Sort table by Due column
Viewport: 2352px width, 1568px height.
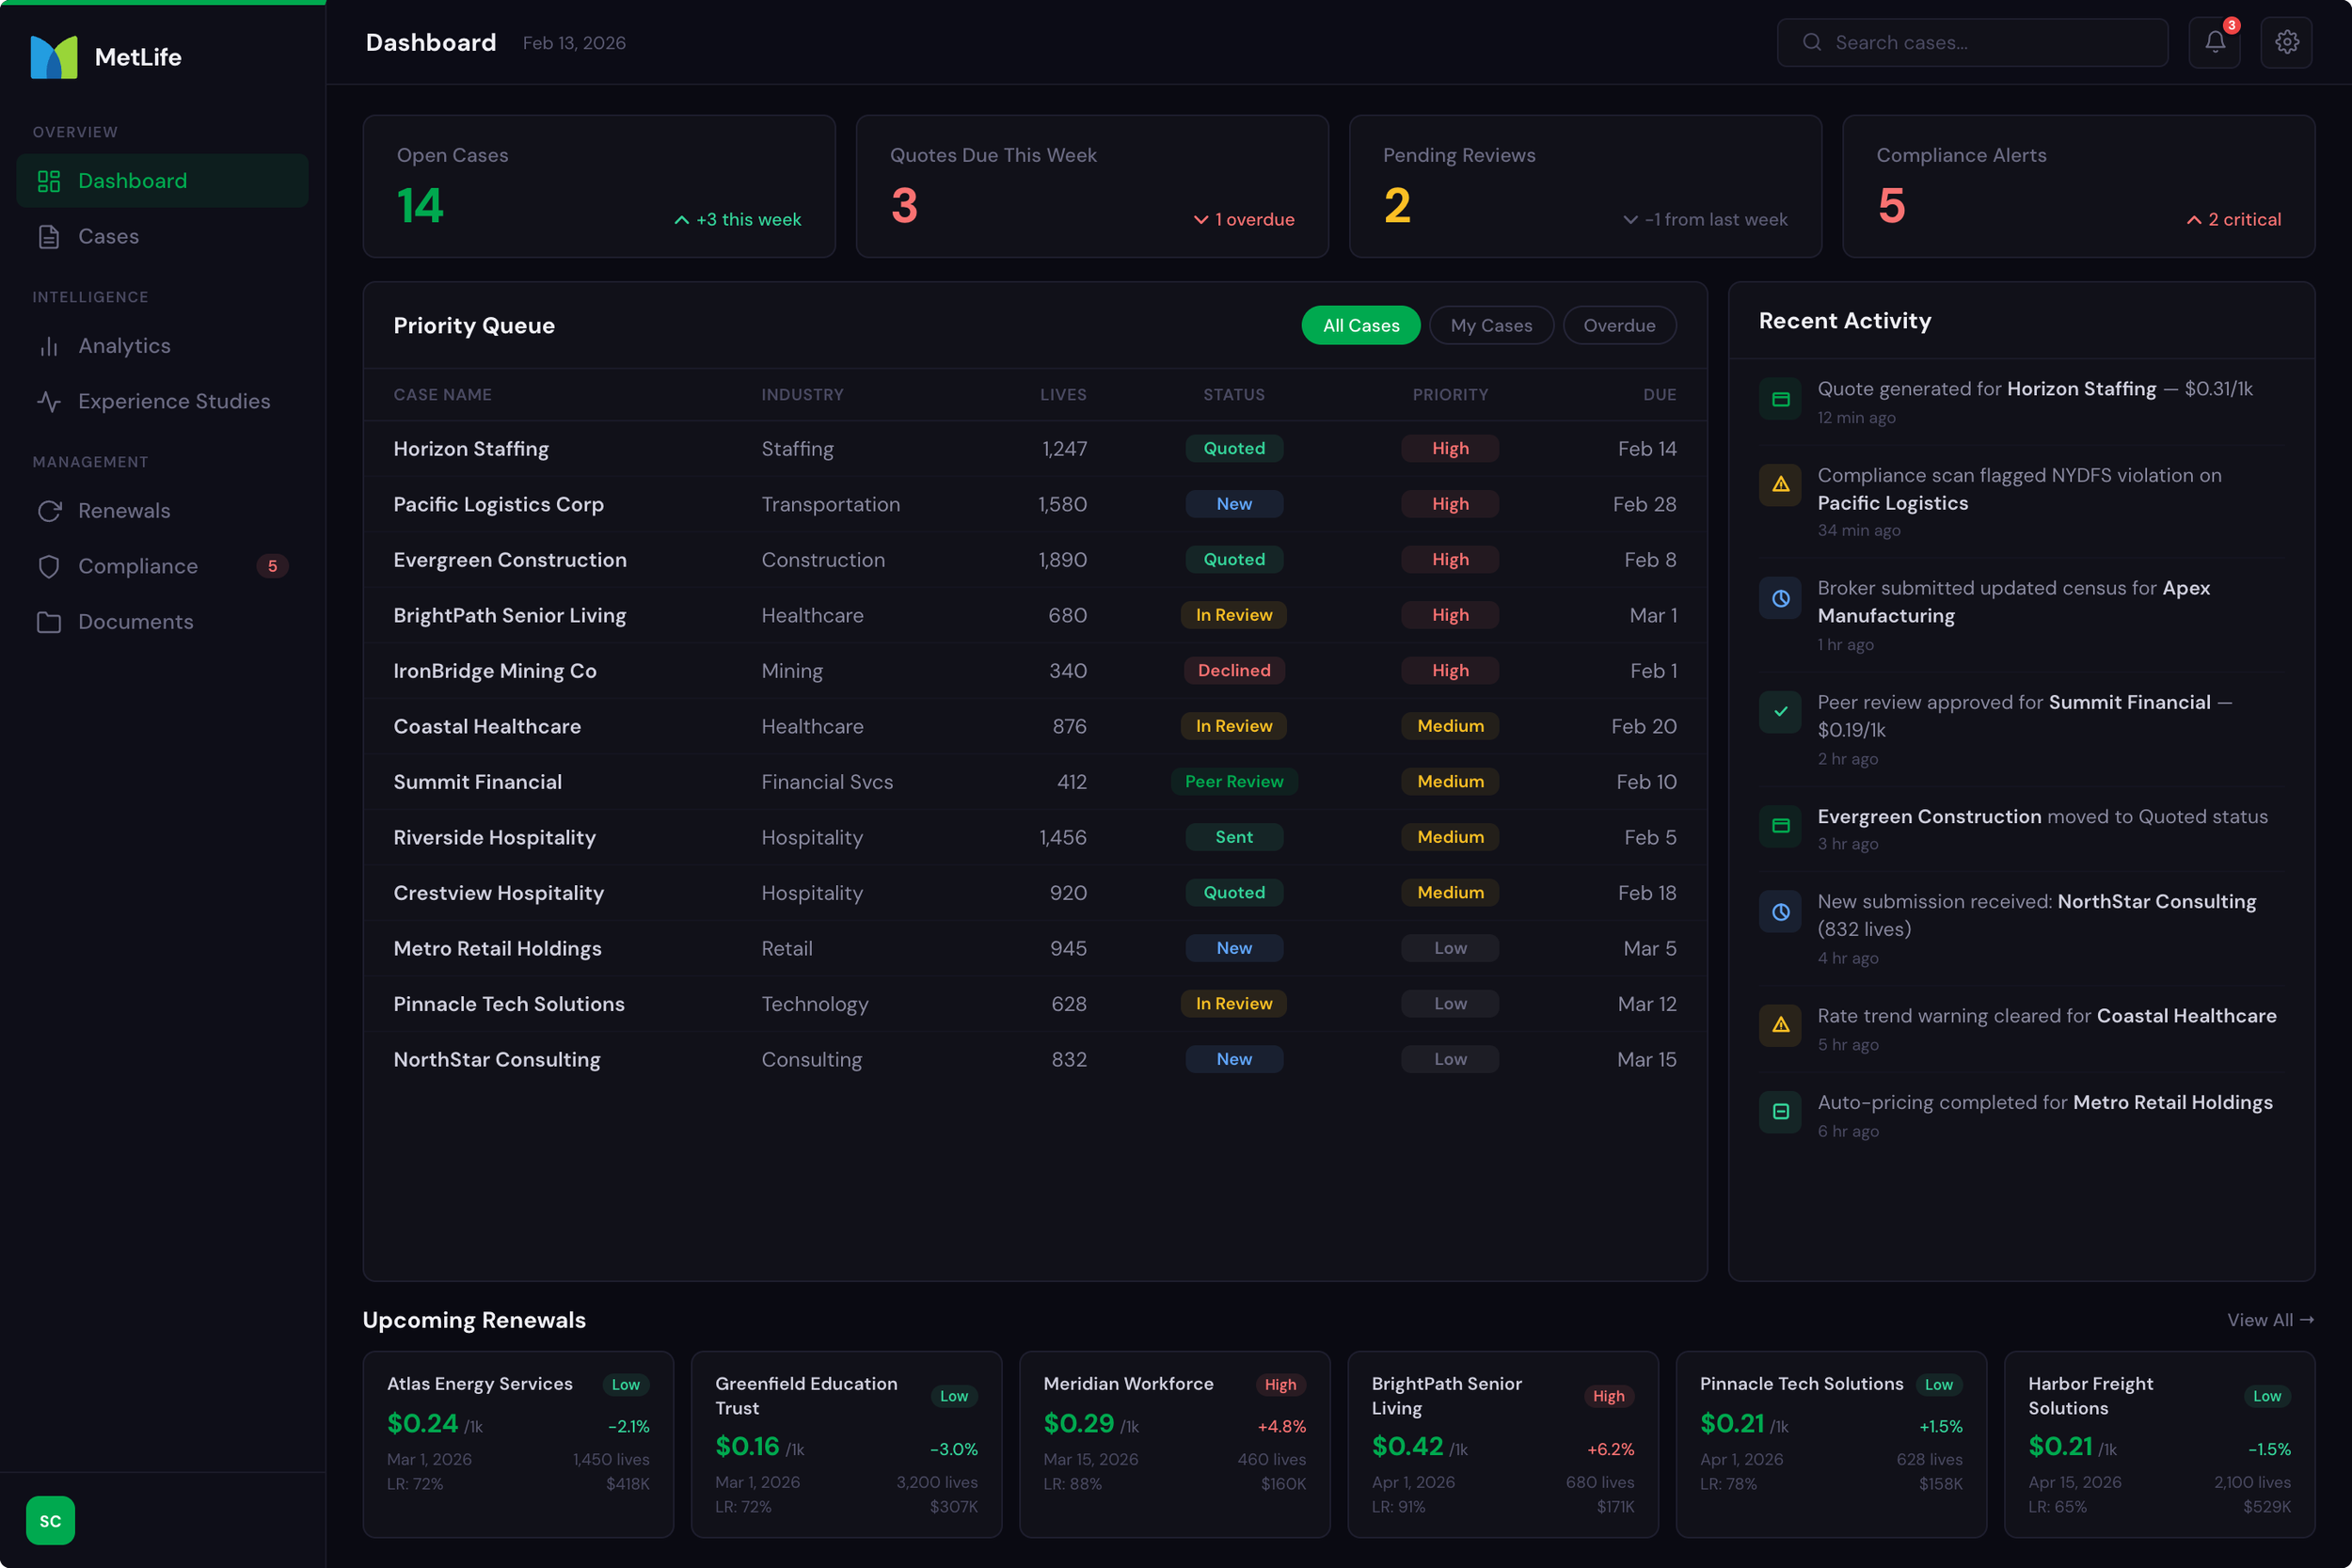[x=1659, y=395]
